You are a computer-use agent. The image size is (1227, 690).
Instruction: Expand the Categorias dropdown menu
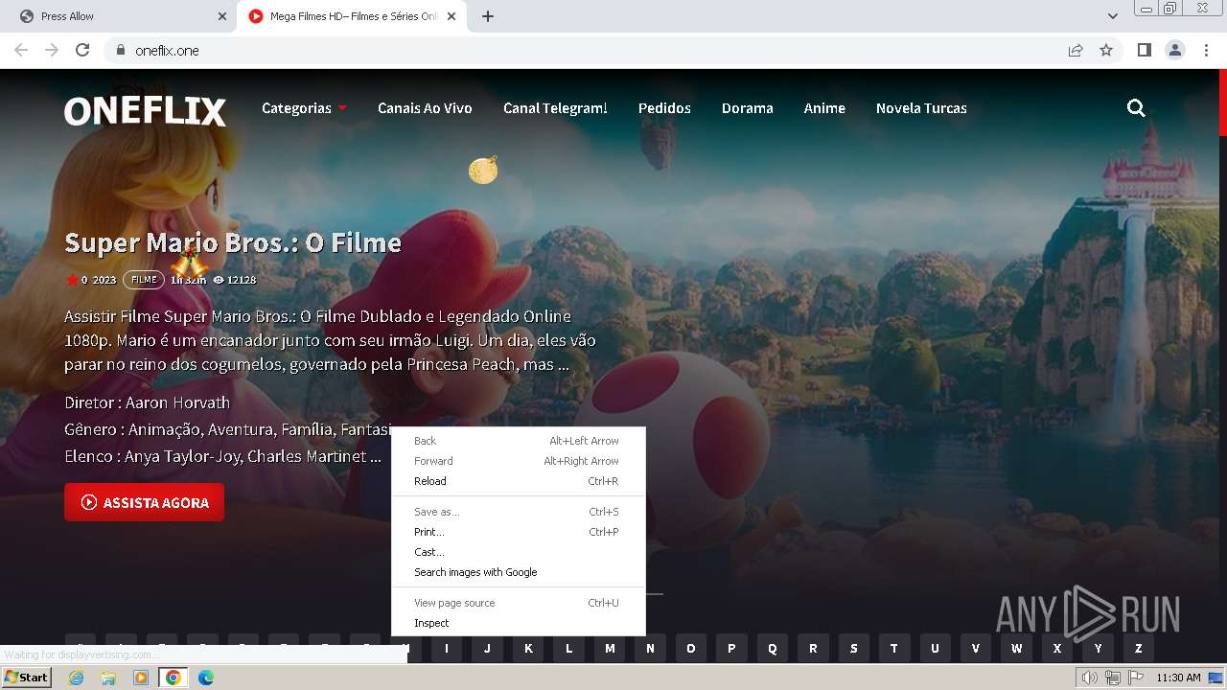(304, 108)
